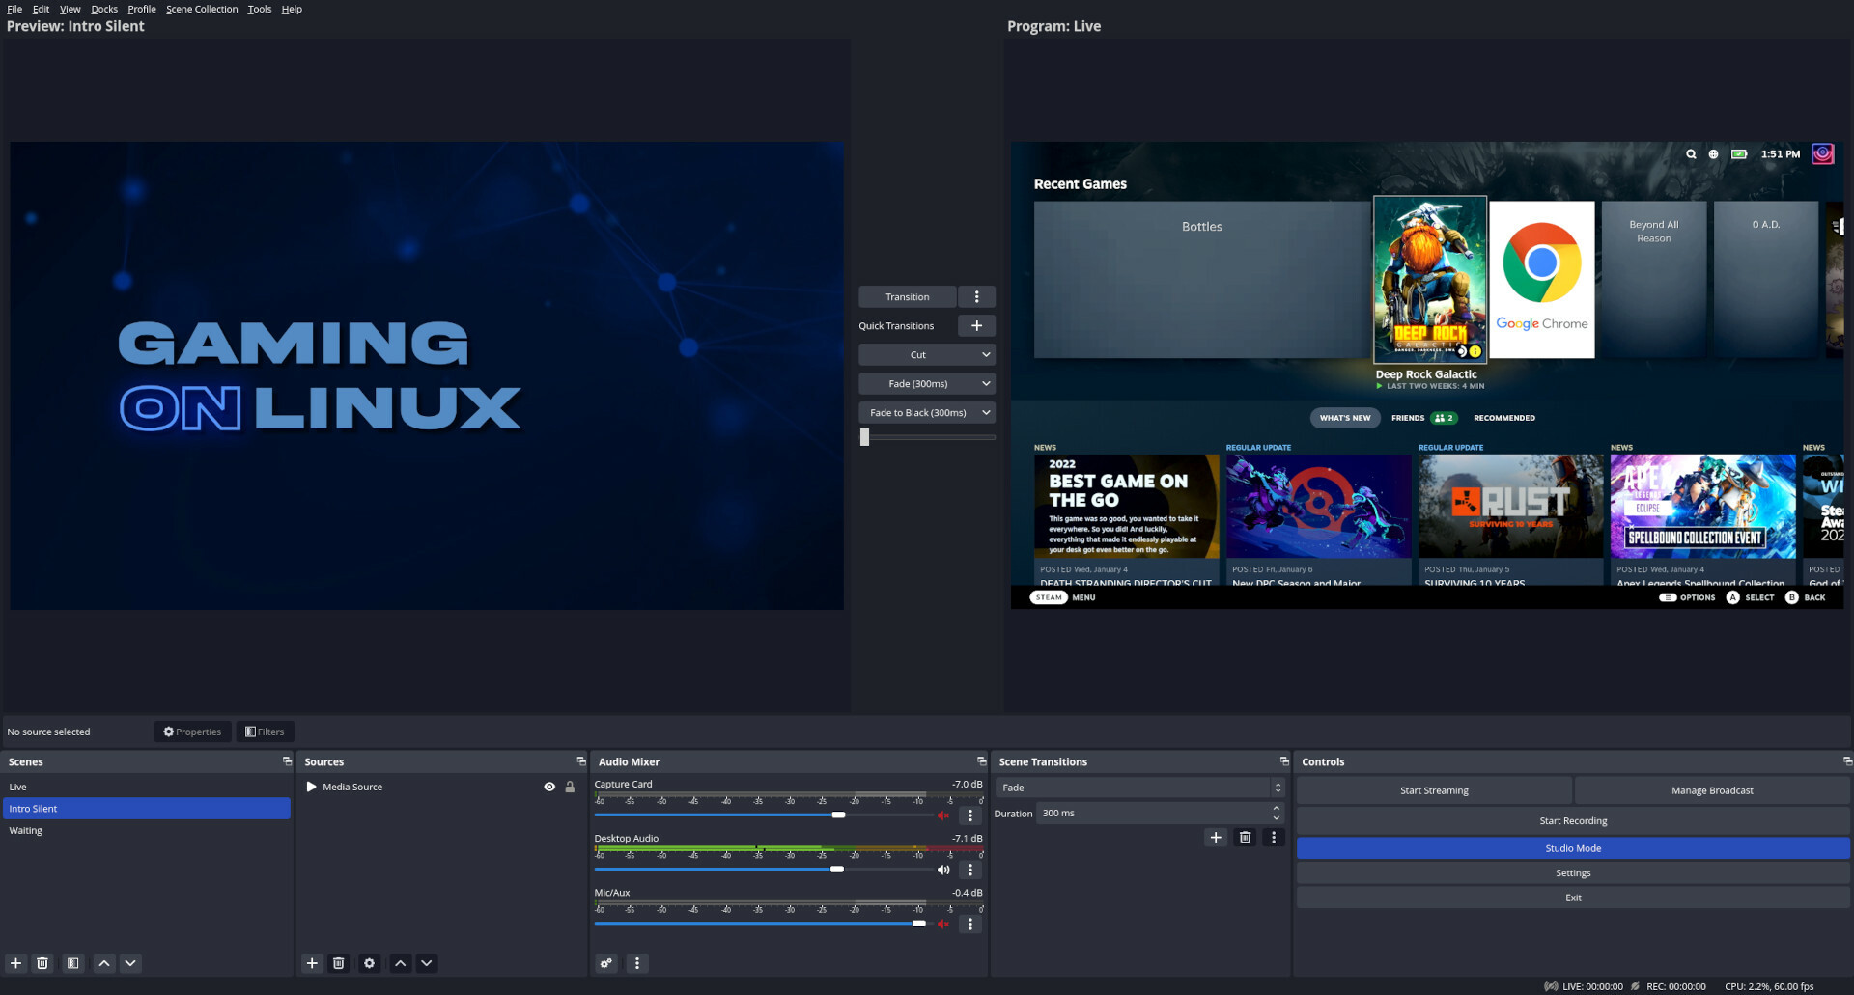Remove scene transition with trash icon
The image size is (1854, 995).
click(x=1245, y=838)
